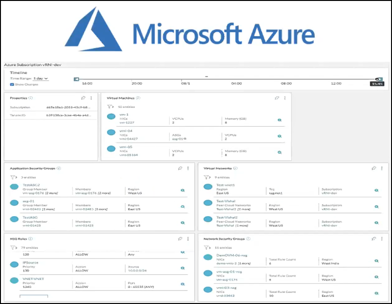Click the magnifier icon for TestASG
Viewport: 392px width, 304px height.
coord(183,223)
